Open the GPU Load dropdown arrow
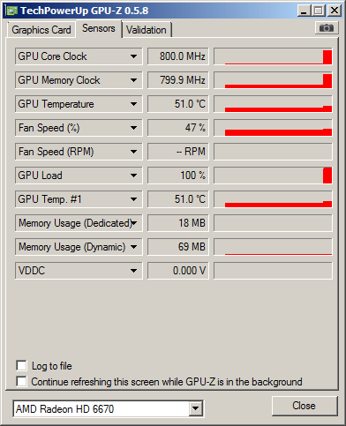Image resolution: width=346 pixels, height=426 pixels. [x=133, y=176]
